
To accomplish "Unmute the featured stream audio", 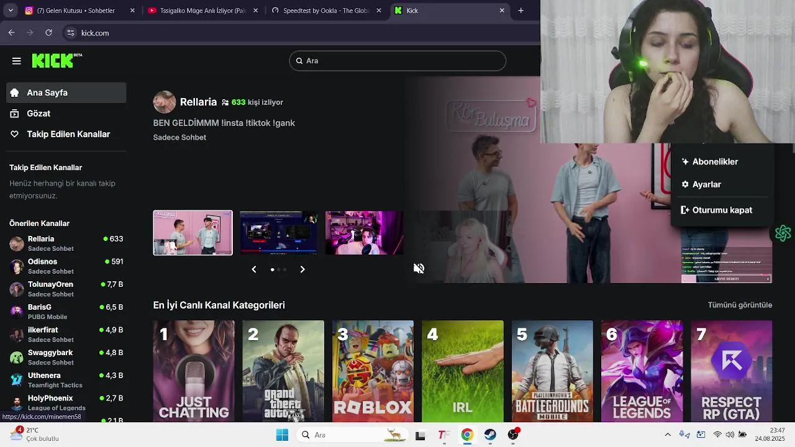I will 419,268.
